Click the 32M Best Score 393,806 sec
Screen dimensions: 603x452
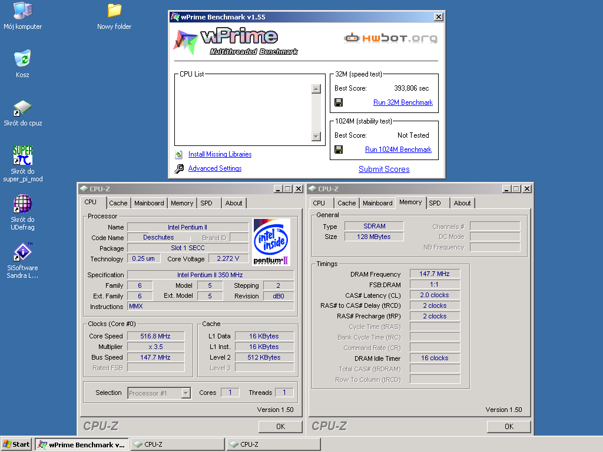point(411,88)
